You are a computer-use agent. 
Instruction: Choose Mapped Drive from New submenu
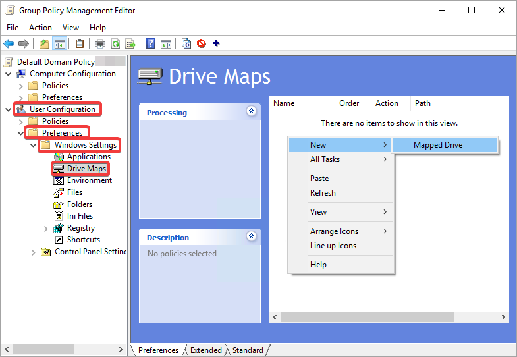pos(445,145)
